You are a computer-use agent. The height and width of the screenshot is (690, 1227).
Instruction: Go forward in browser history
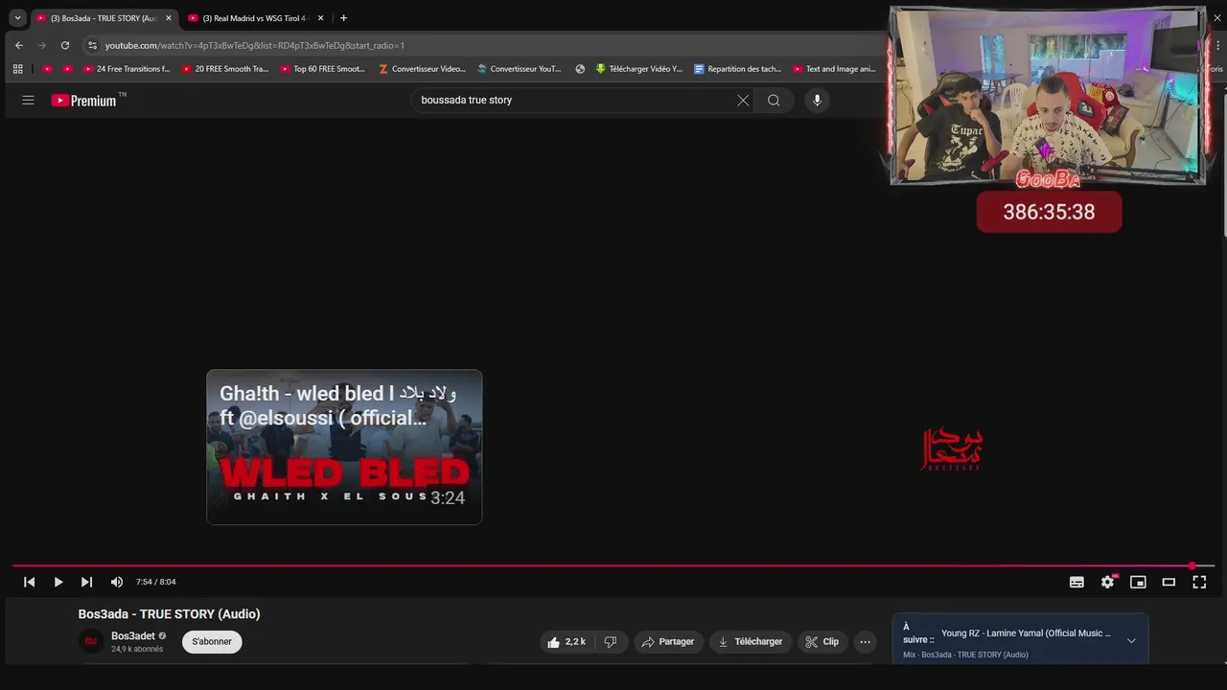tap(42, 45)
